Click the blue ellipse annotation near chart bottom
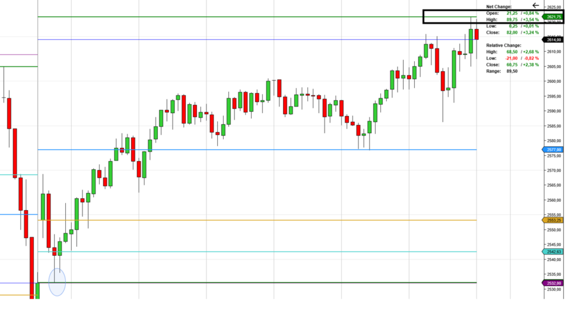572x309 pixels. [x=57, y=282]
